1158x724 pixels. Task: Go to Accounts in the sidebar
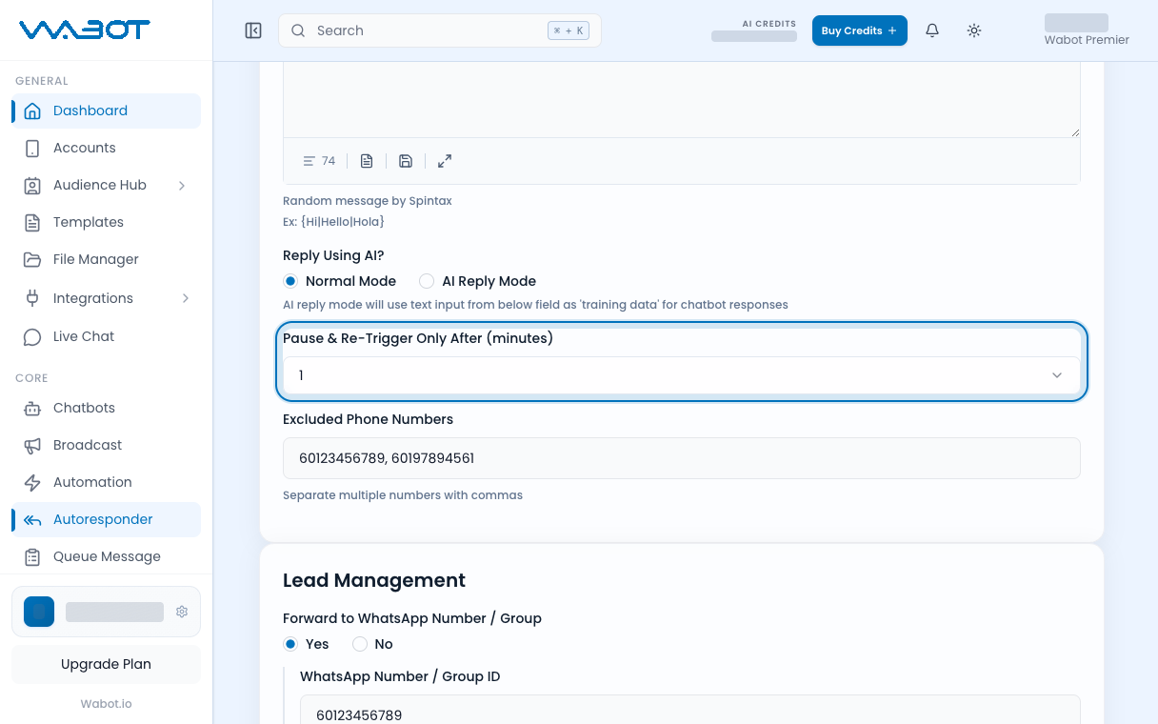coord(106,148)
